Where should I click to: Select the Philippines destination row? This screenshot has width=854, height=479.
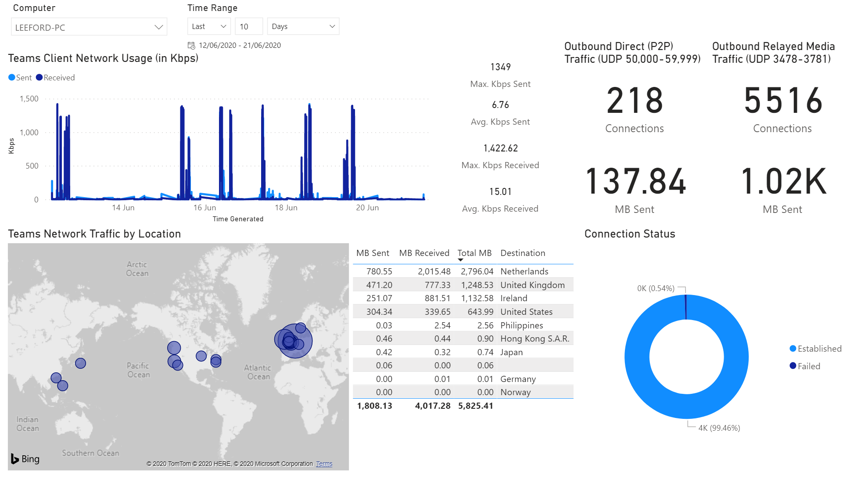pos(463,325)
